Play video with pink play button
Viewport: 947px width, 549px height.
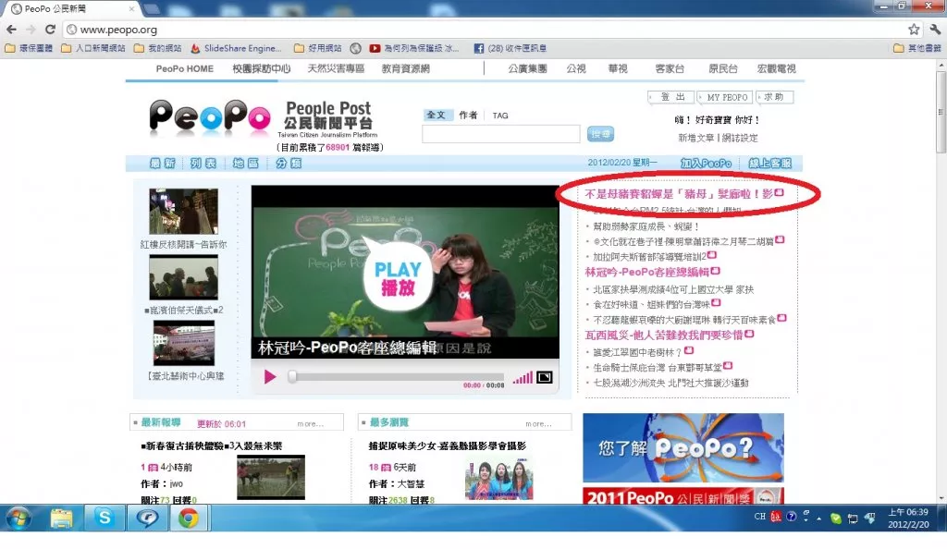point(269,377)
